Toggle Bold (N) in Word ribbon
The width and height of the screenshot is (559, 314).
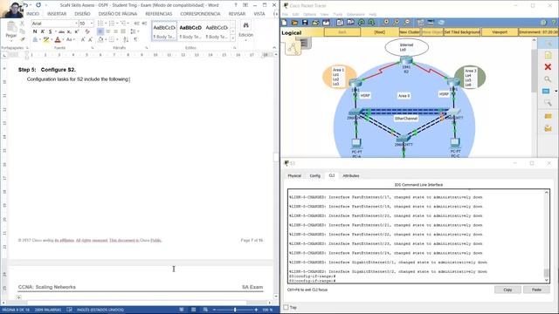(x=35, y=31)
